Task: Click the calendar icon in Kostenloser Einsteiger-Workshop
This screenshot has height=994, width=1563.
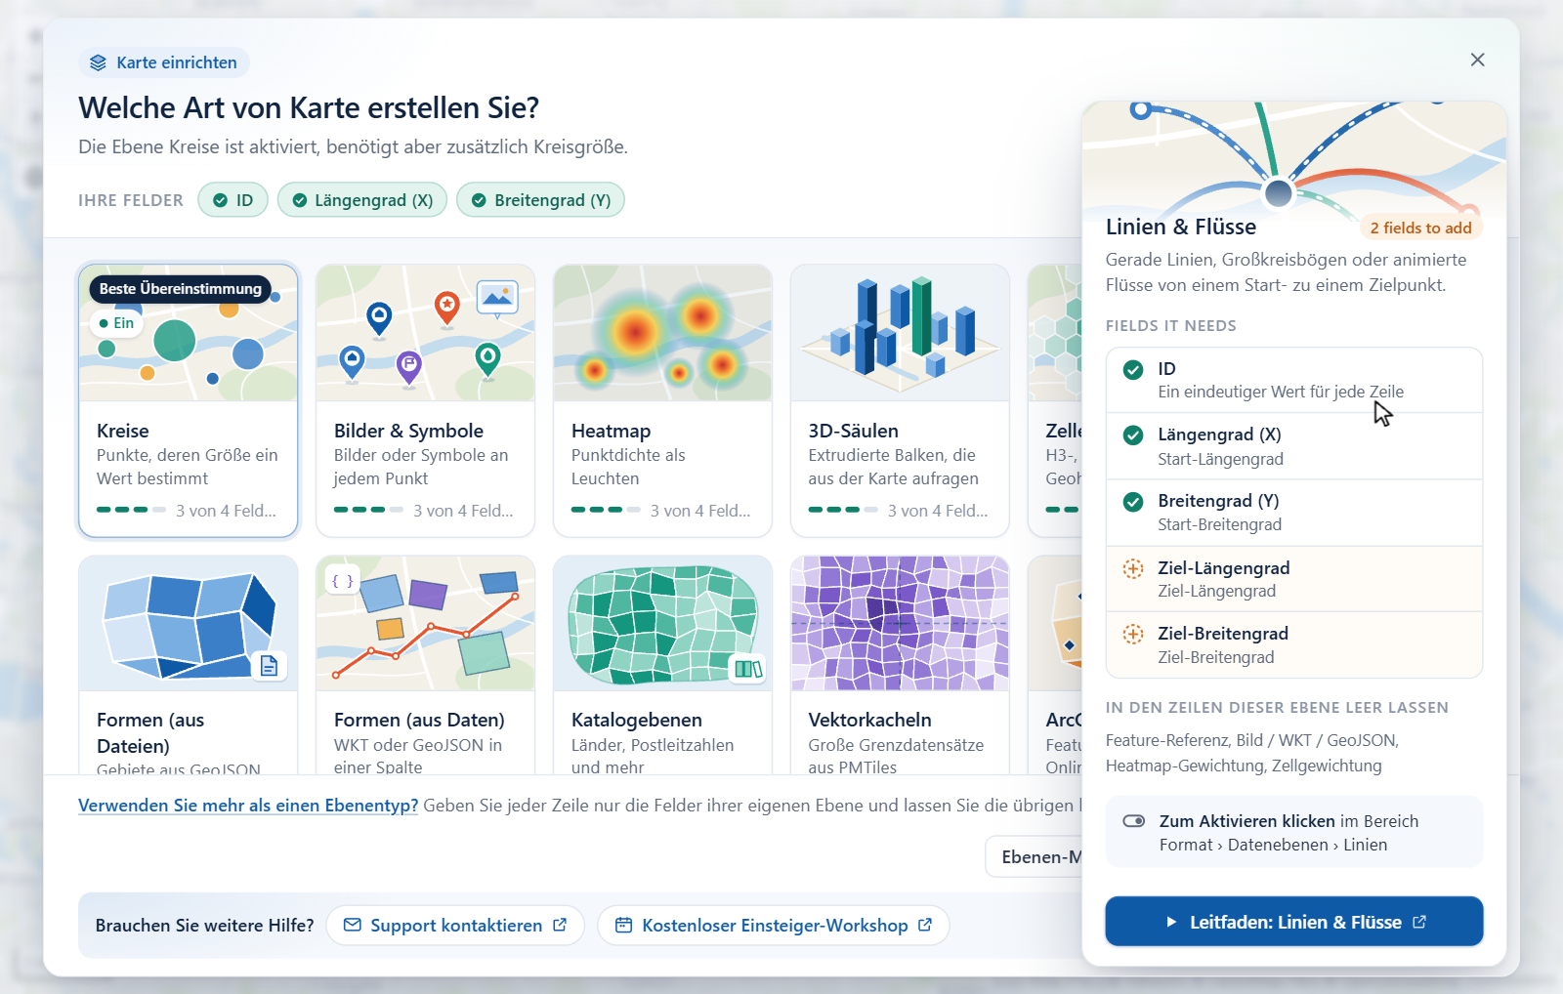Action: click(624, 925)
